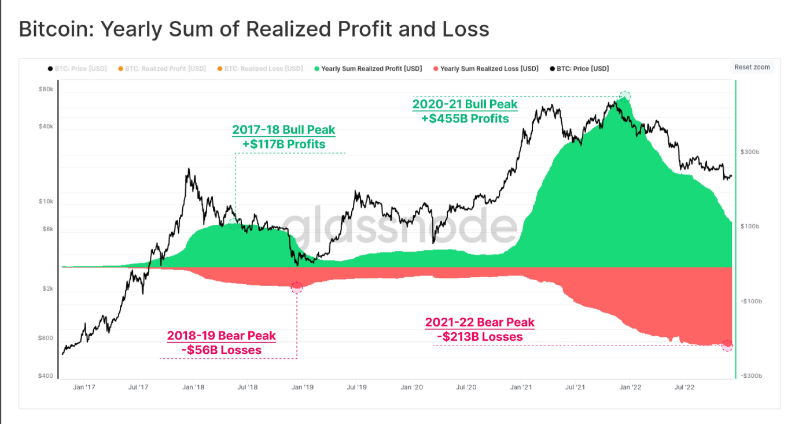Click the chart title heading

coord(254,29)
